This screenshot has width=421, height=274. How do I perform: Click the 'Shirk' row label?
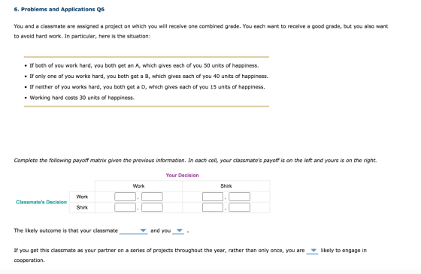(x=82, y=207)
